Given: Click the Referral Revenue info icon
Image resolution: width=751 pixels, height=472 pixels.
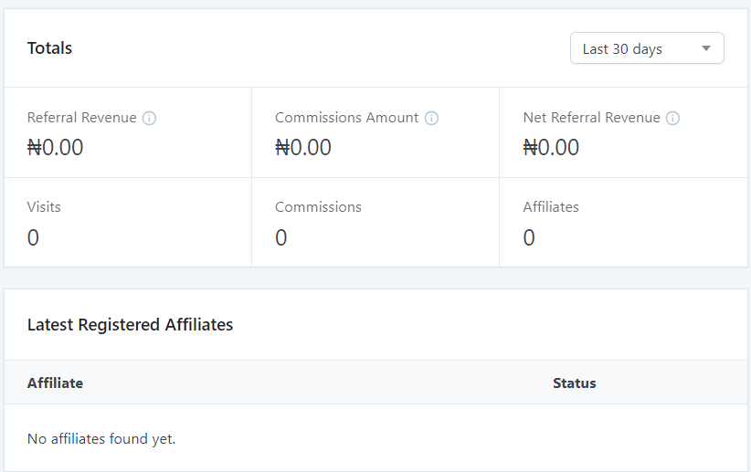Looking at the screenshot, I should [x=149, y=118].
